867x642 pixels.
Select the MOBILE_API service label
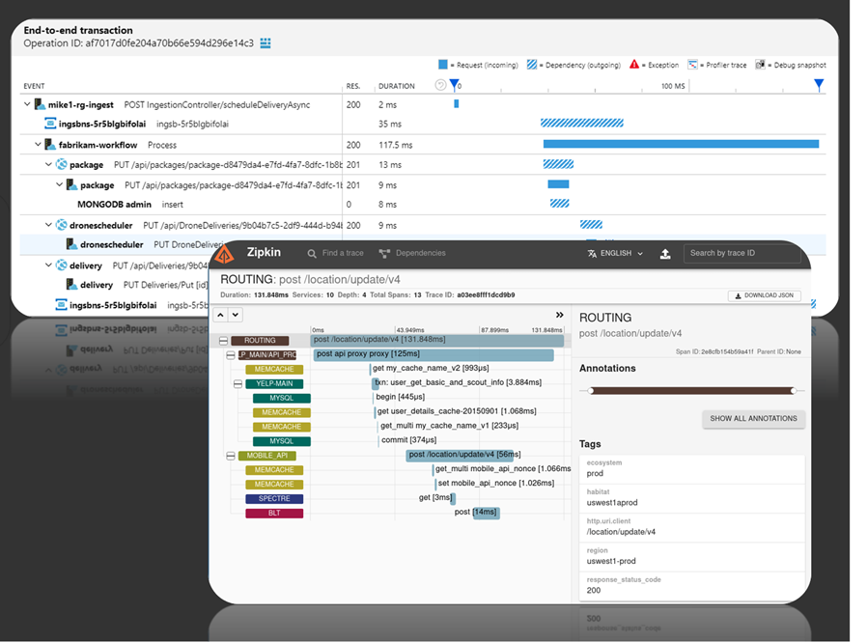pos(267,456)
